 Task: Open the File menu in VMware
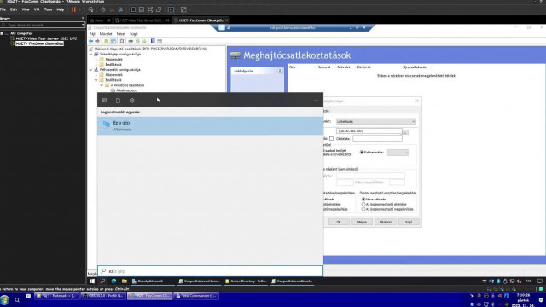coord(3,9)
